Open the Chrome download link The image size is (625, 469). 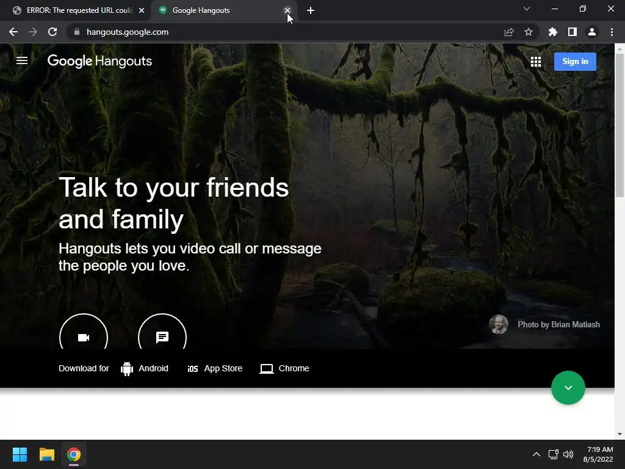[294, 368]
